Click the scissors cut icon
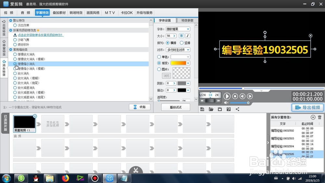This screenshot has height=183, width=325. (x=136, y=170)
